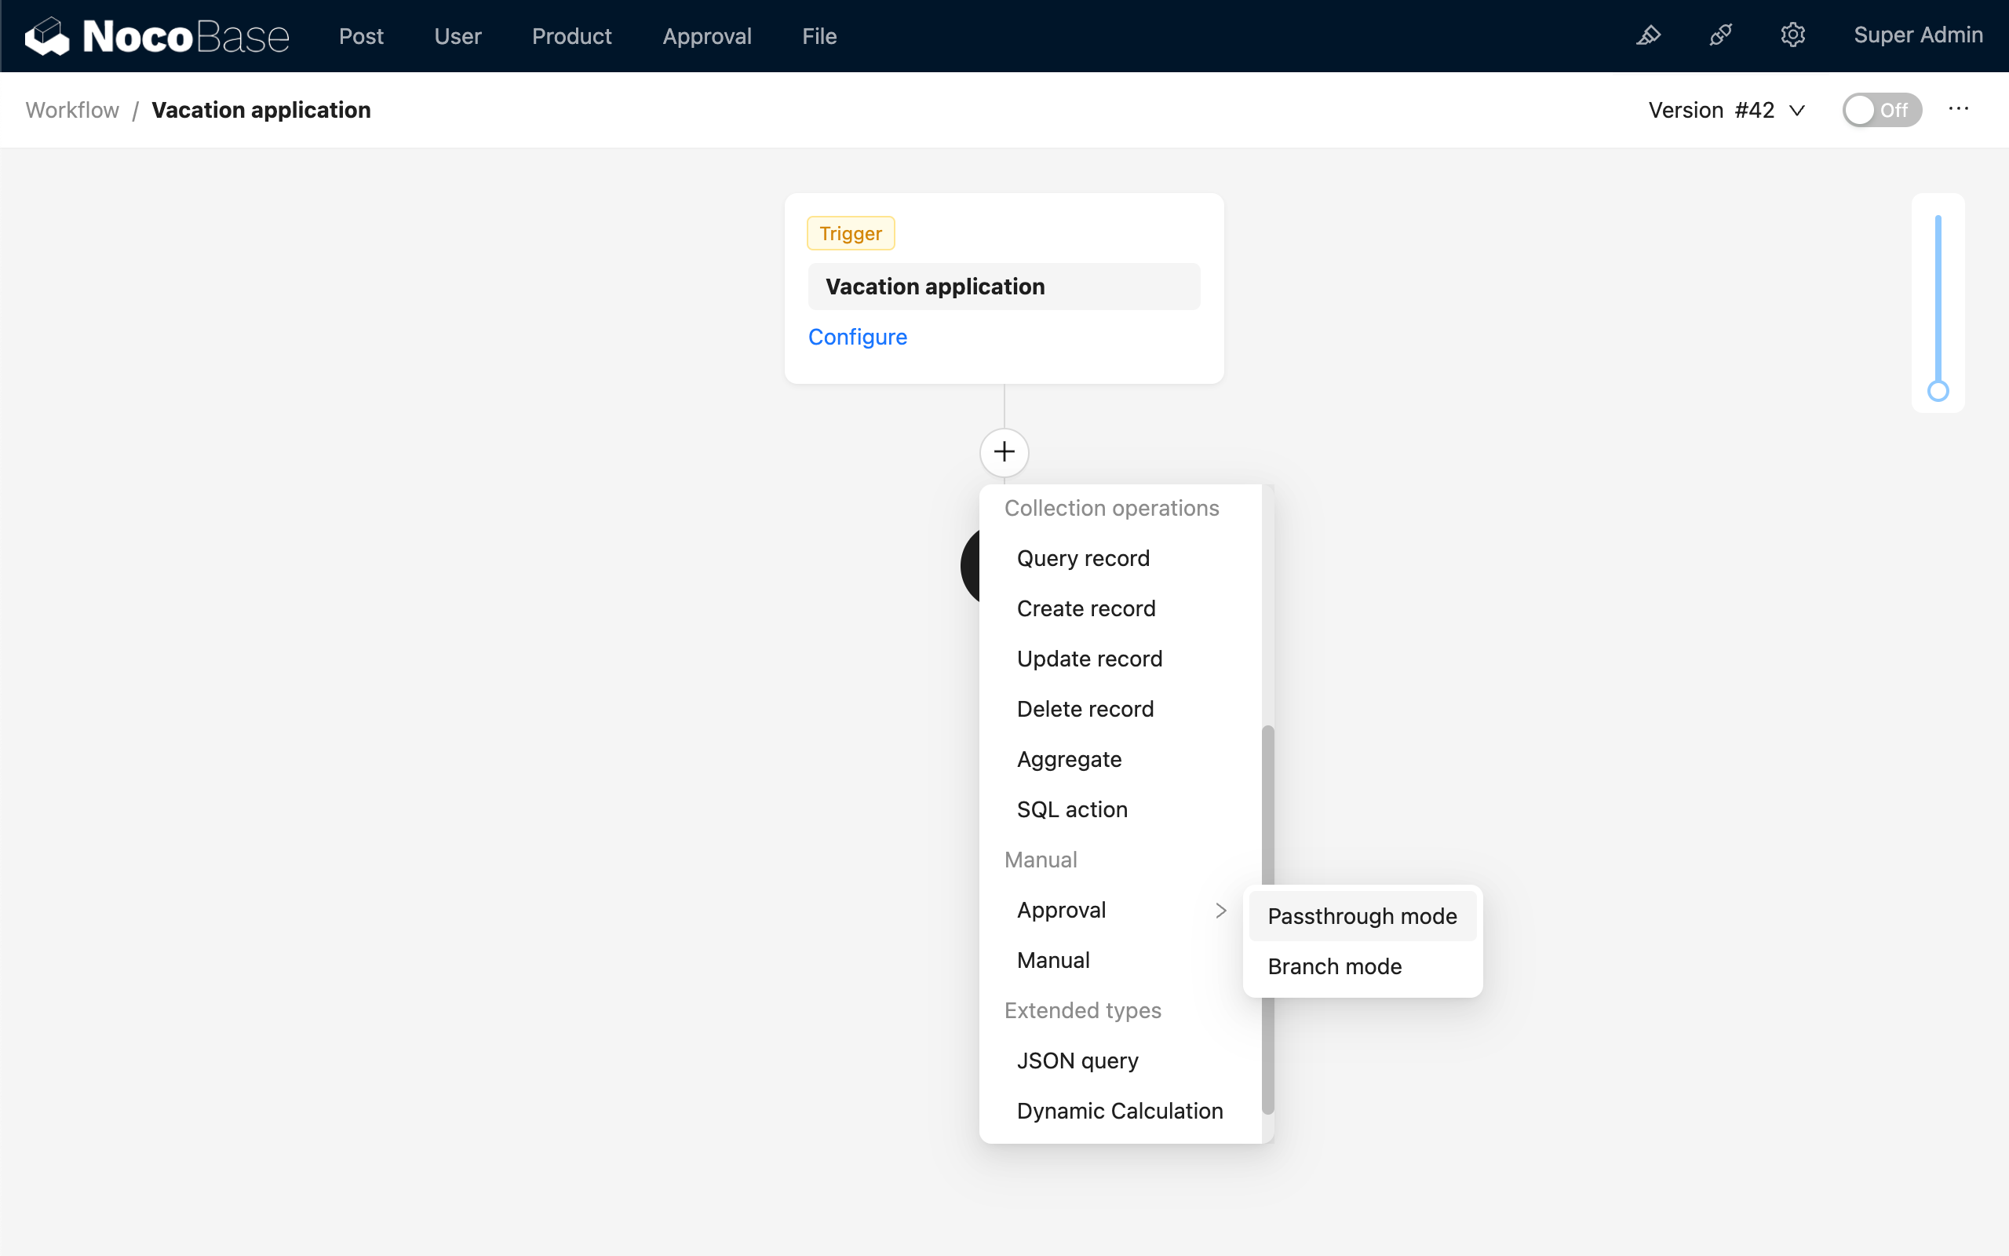Open the Approval menu in the top bar
Screen dimensions: 2009x1256
(706, 36)
